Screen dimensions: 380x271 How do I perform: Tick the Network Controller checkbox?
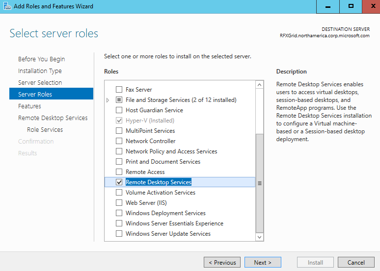tap(119, 141)
